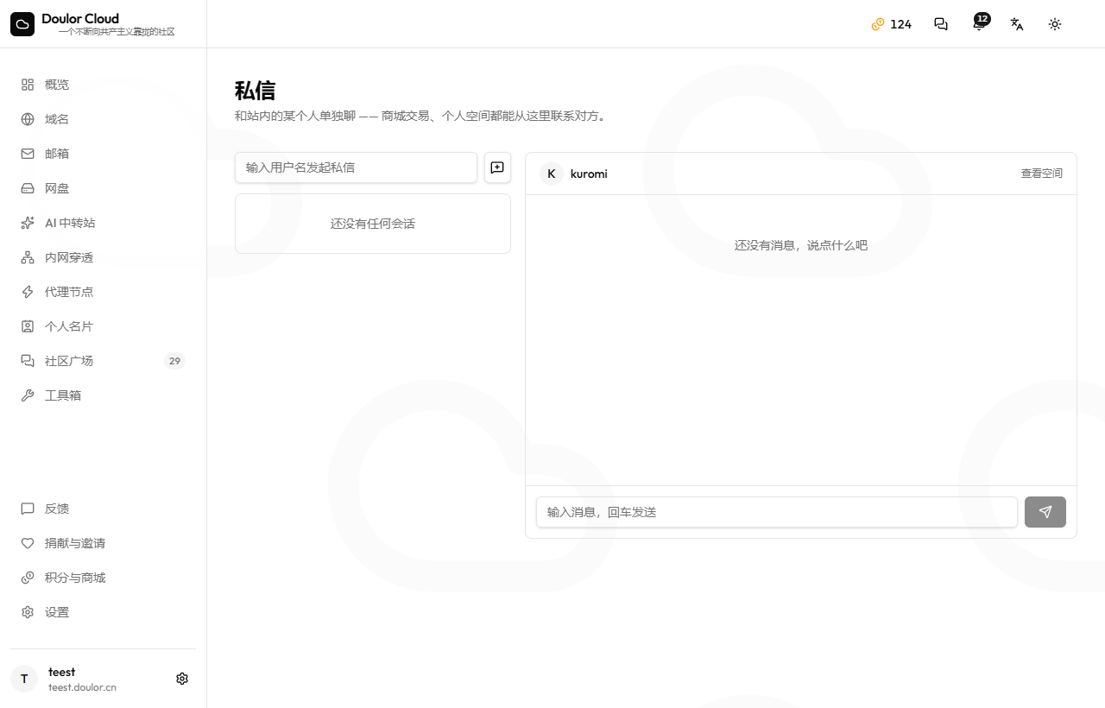Open notifications bell with badge 12
Image resolution: width=1105 pixels, height=708 pixels.
(x=979, y=24)
